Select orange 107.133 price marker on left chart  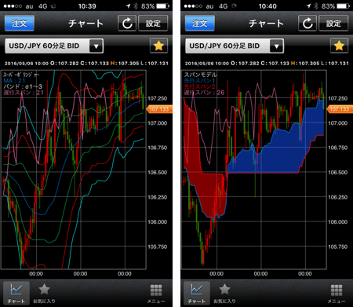pos(159,109)
